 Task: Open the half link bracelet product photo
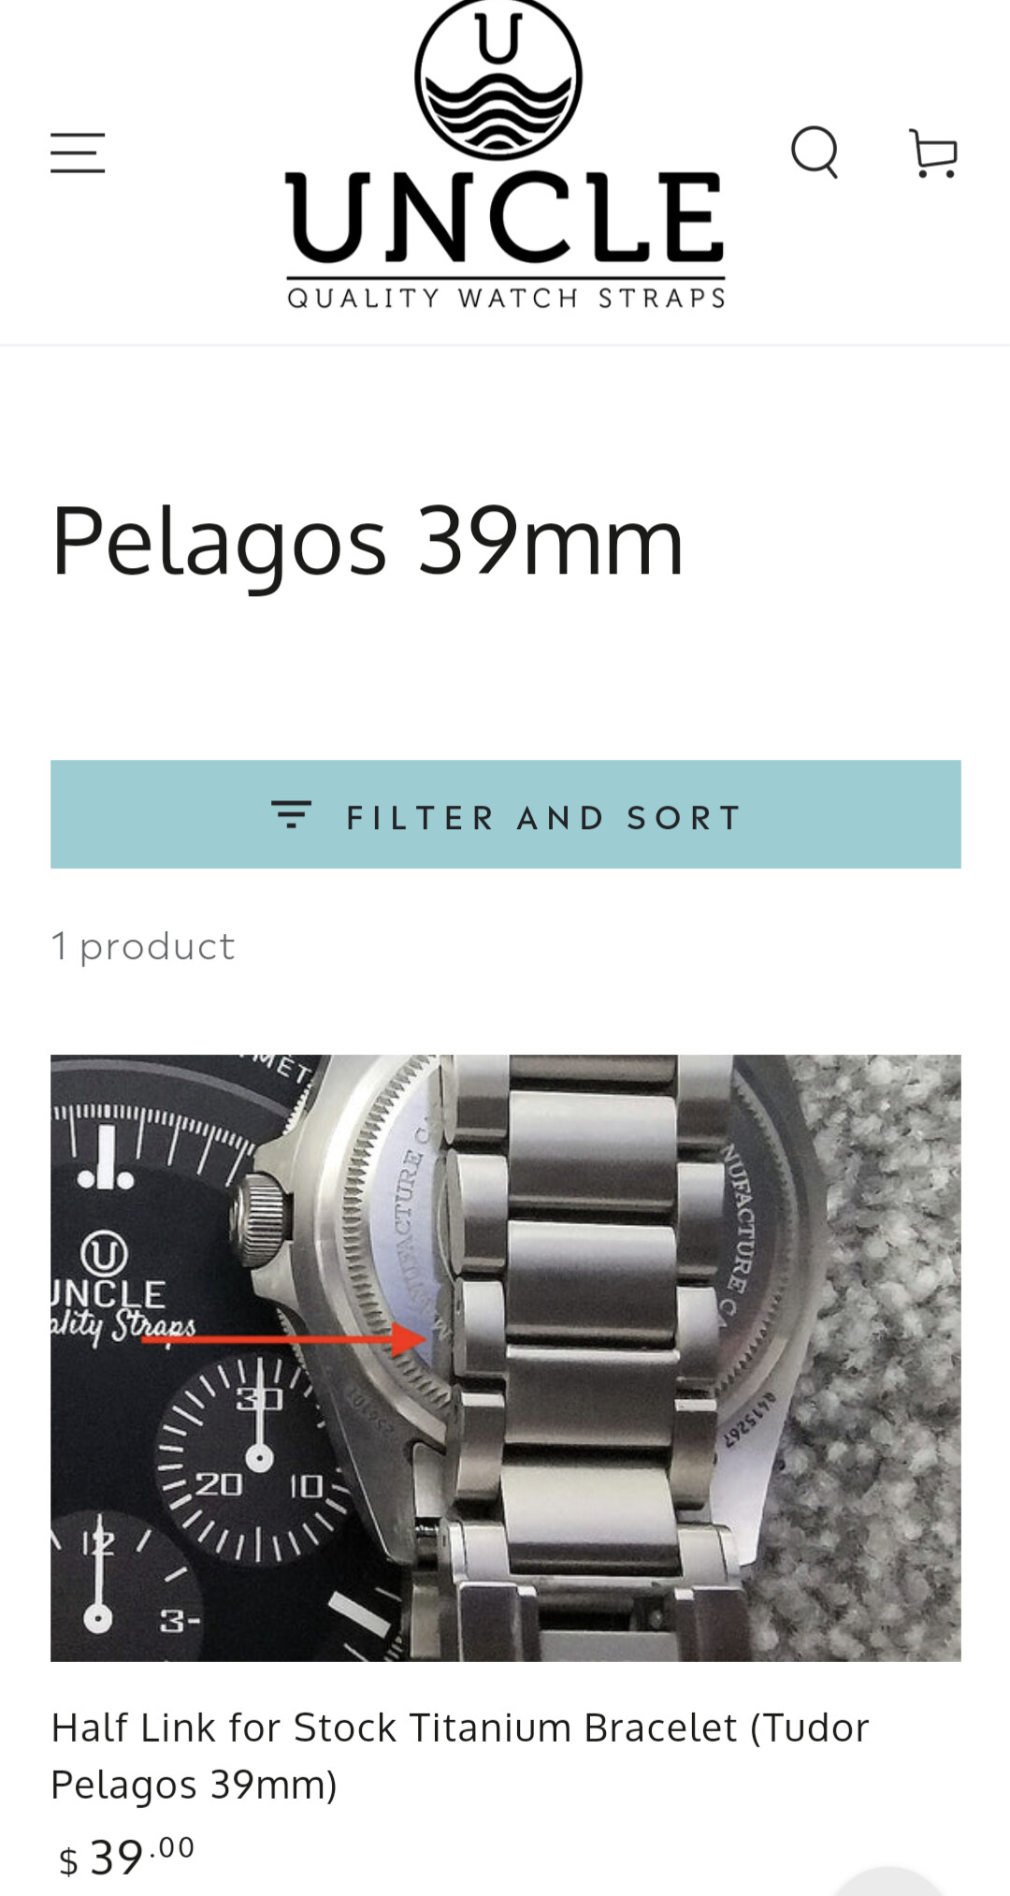tap(506, 1359)
